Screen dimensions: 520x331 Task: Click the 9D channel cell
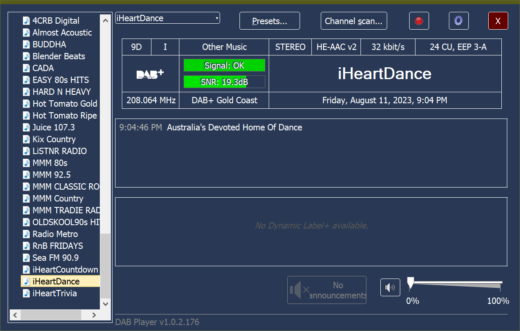point(136,47)
